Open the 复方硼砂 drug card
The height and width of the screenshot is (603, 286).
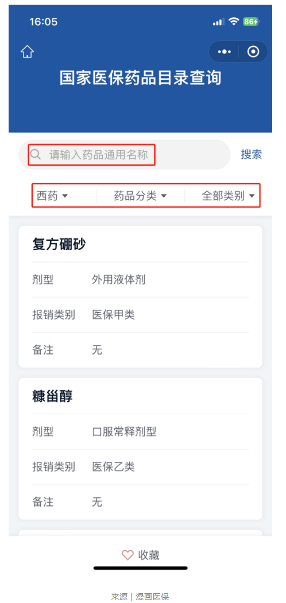[141, 297]
